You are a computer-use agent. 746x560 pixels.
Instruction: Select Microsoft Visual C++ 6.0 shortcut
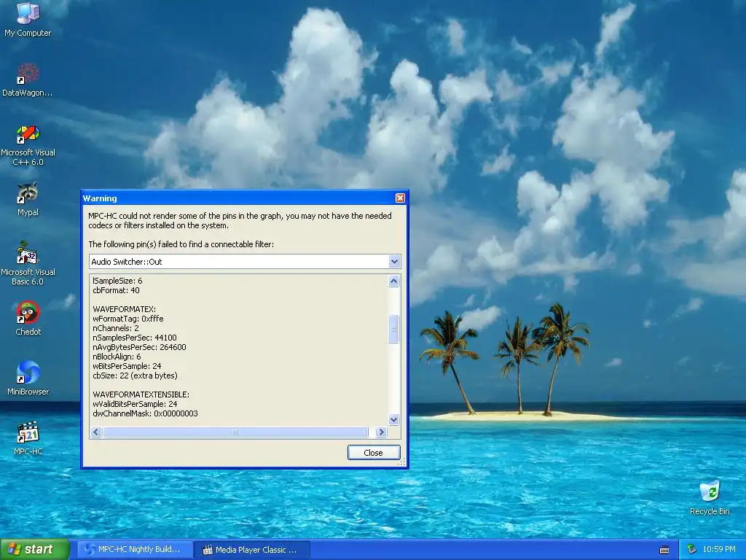coord(28,145)
